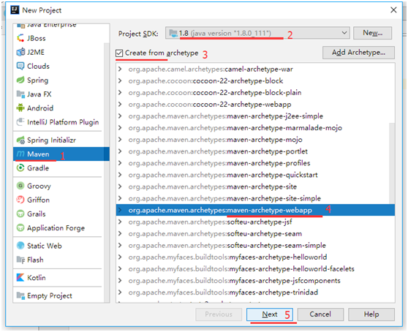
Task: Expand cocoon-22-archetype-block node
Action: pyautogui.click(x=120, y=80)
